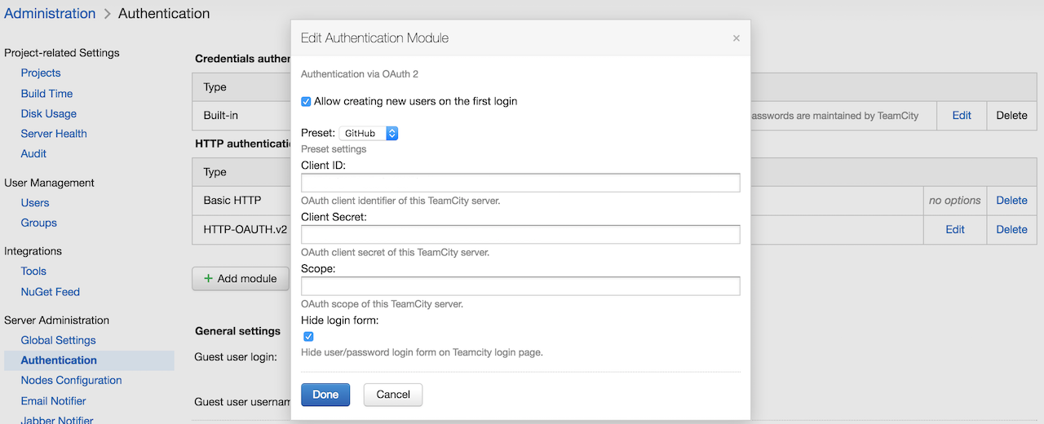The height and width of the screenshot is (424, 1044).
Task: Delete the Built-in authentication module
Action: [x=1011, y=116]
